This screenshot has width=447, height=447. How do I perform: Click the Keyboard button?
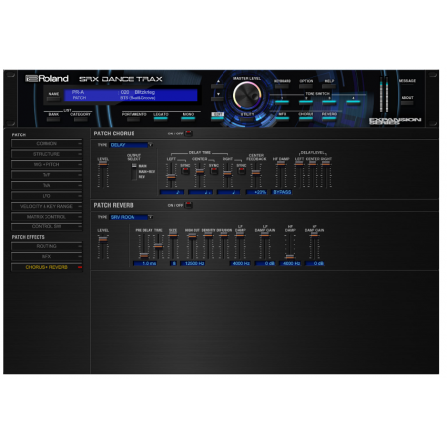[282, 86]
